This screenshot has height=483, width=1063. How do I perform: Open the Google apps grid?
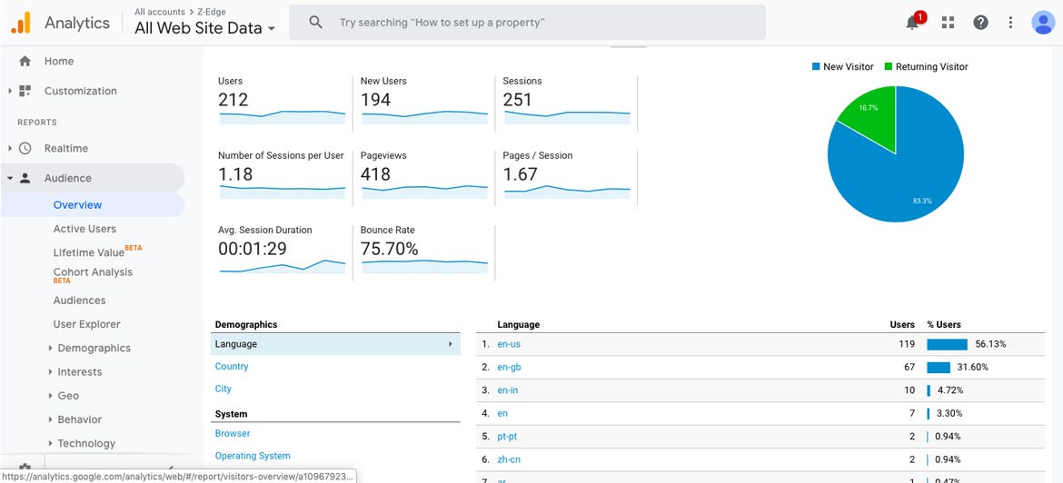(948, 23)
